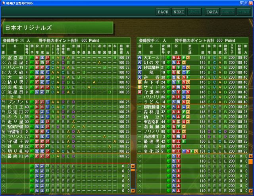Select bench player 鉄壁
Viewport: 254px width, 196px height.
click(x=65, y=146)
